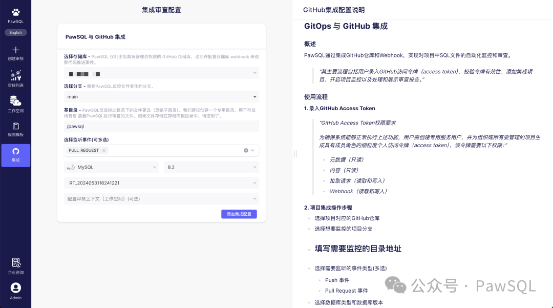Click 选择项目对应的GitHub仓库 list item
This screenshot has height=308, width=553.
(347, 218)
